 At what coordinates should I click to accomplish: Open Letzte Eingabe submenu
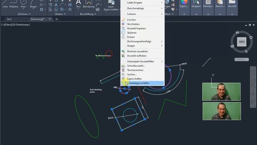[x=143, y=3]
